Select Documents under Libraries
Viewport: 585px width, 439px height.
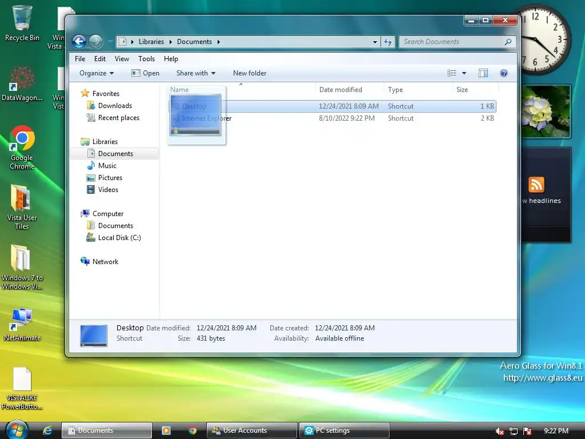point(114,153)
